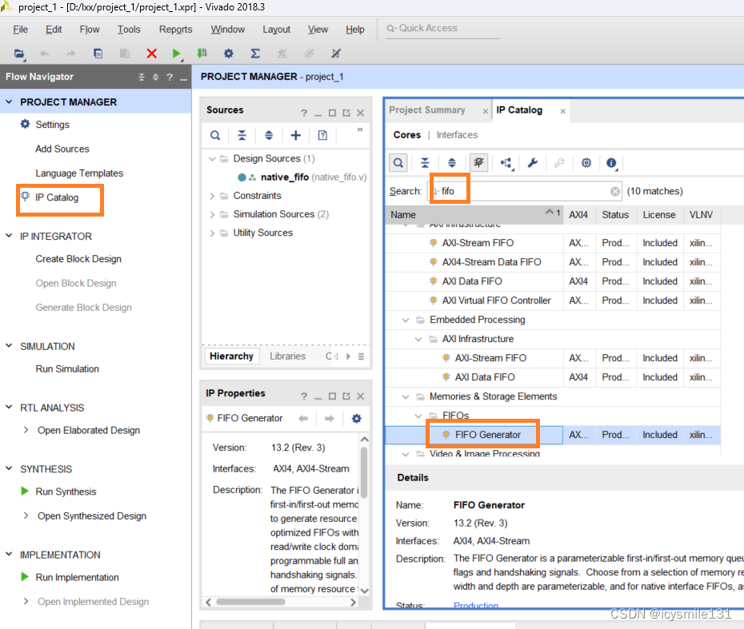The width and height of the screenshot is (744, 629).
Task: Collapse the Embedded Processing category
Action: tap(406, 320)
